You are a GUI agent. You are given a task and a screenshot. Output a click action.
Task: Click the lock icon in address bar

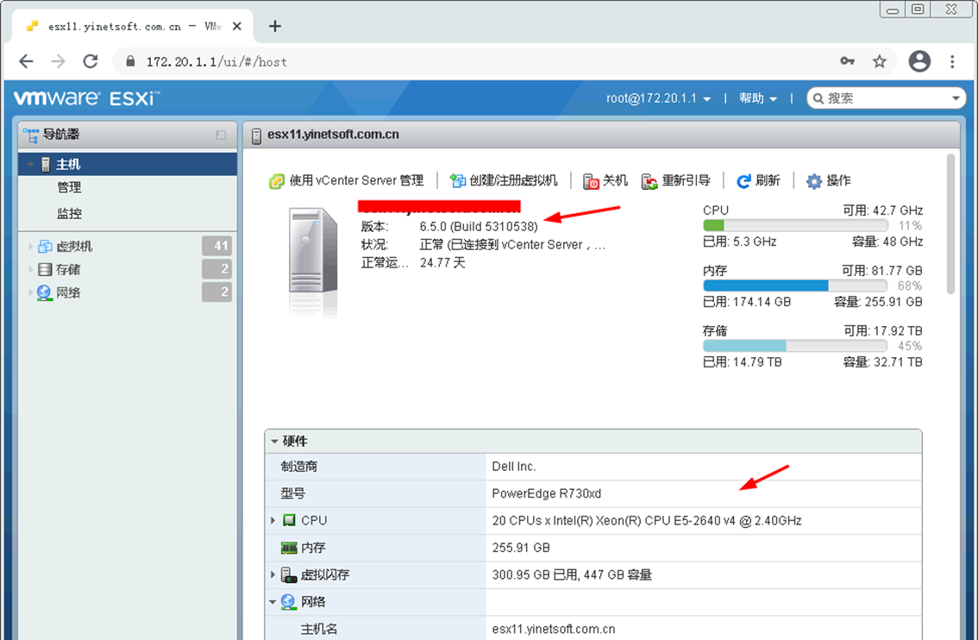tap(130, 61)
